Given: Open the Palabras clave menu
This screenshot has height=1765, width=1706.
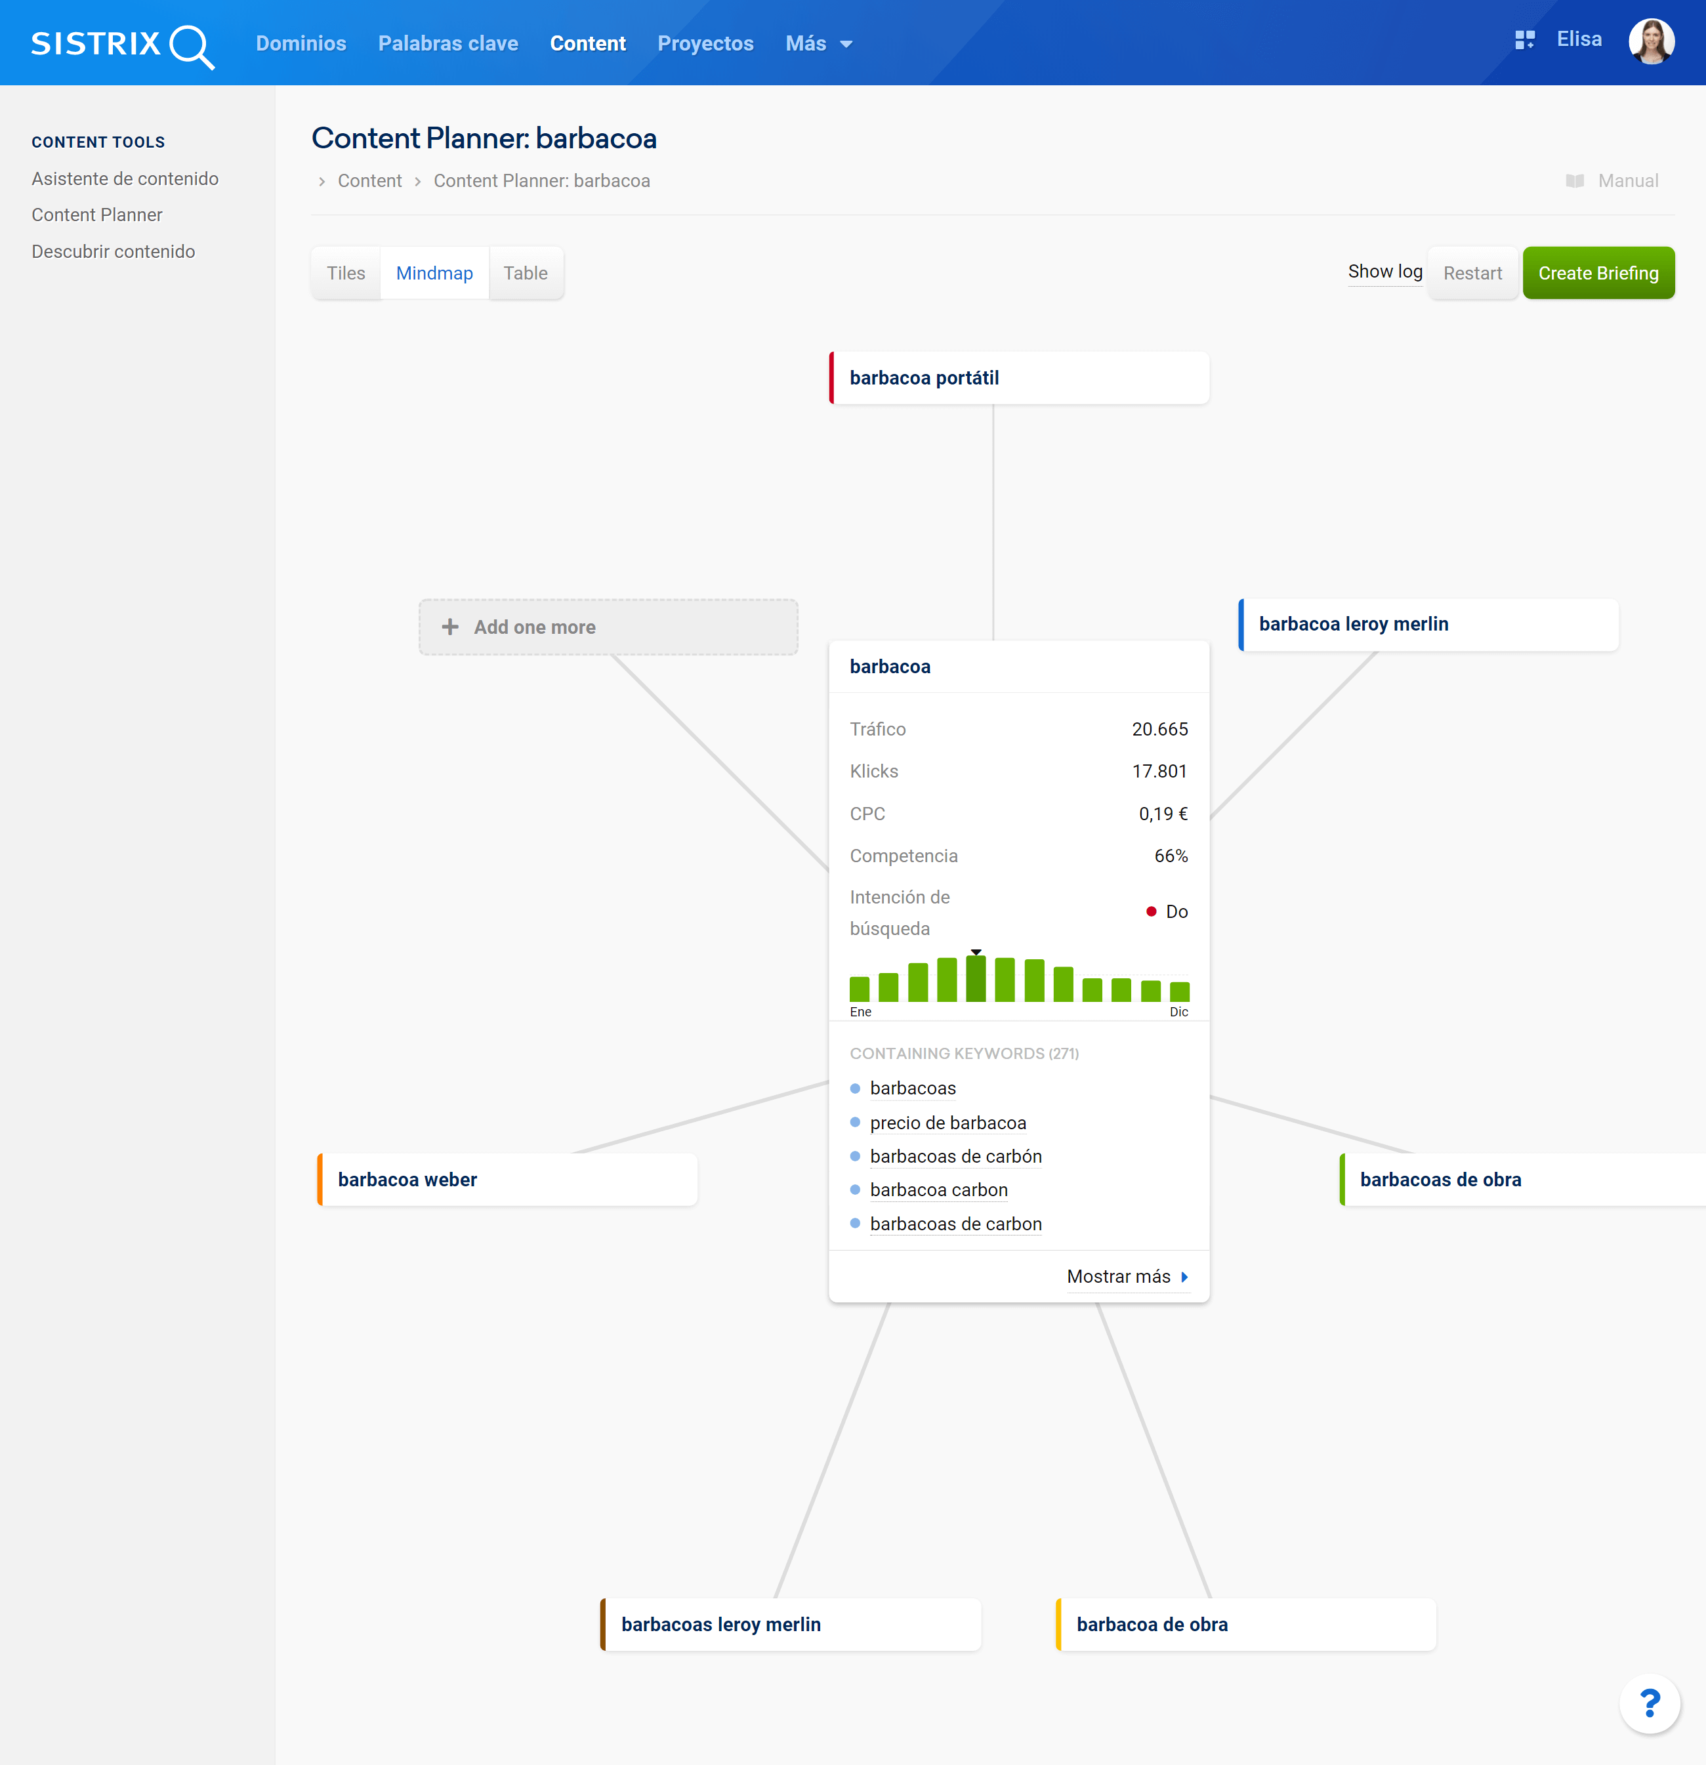Looking at the screenshot, I should click(447, 43).
